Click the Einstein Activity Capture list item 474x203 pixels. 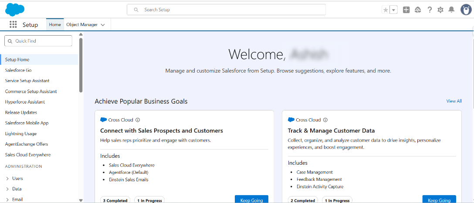(x=320, y=187)
